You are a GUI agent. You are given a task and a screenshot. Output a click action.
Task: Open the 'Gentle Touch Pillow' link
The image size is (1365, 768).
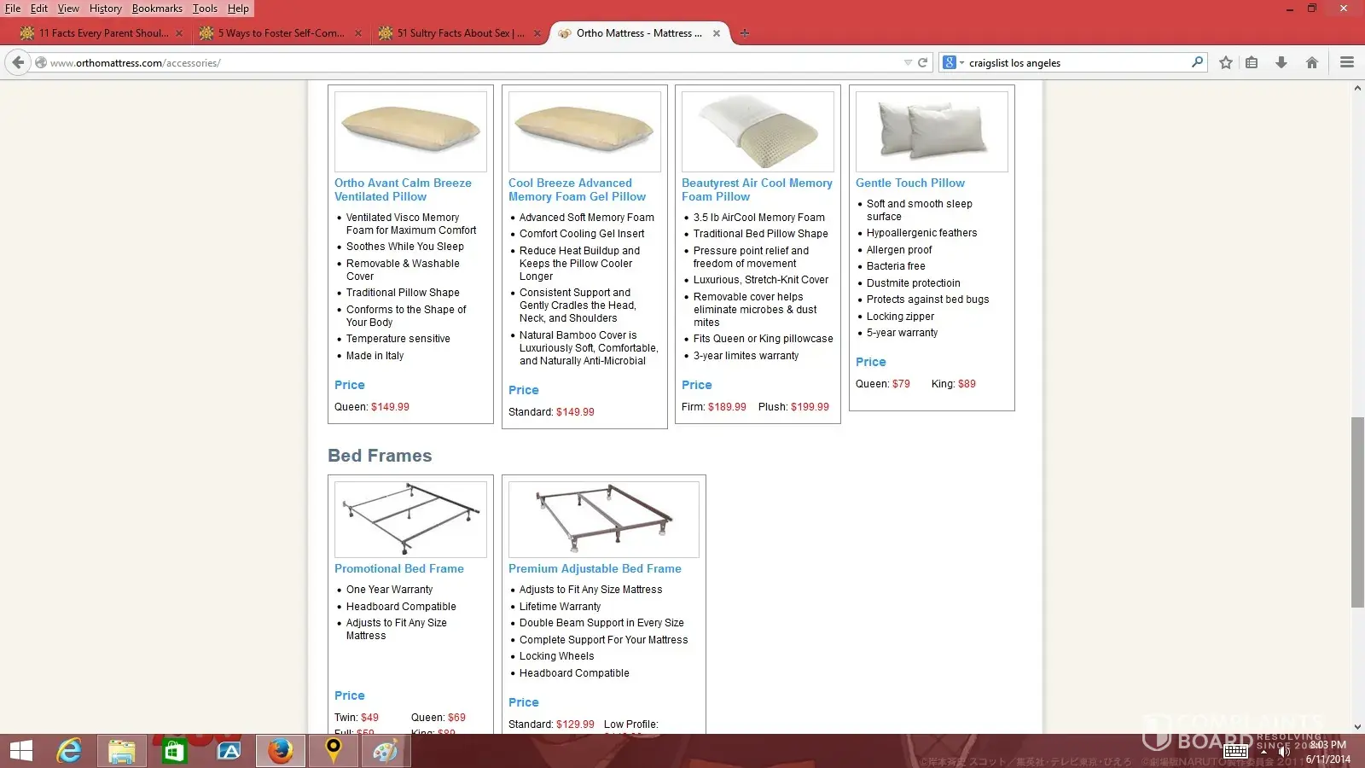point(910,183)
